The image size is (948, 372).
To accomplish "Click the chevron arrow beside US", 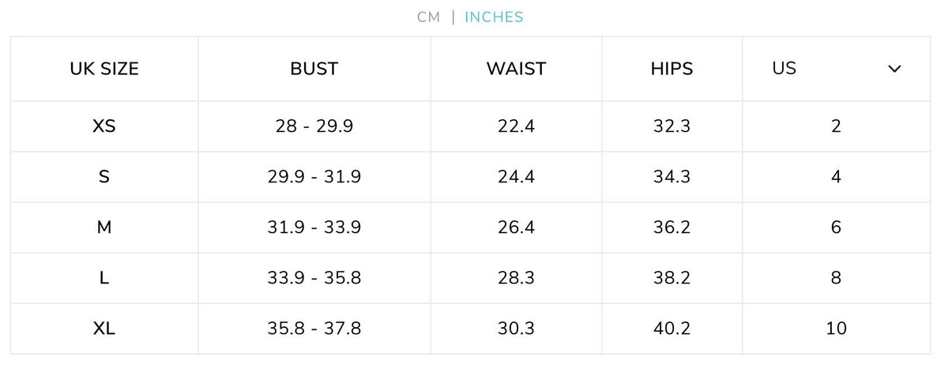I will click(894, 69).
